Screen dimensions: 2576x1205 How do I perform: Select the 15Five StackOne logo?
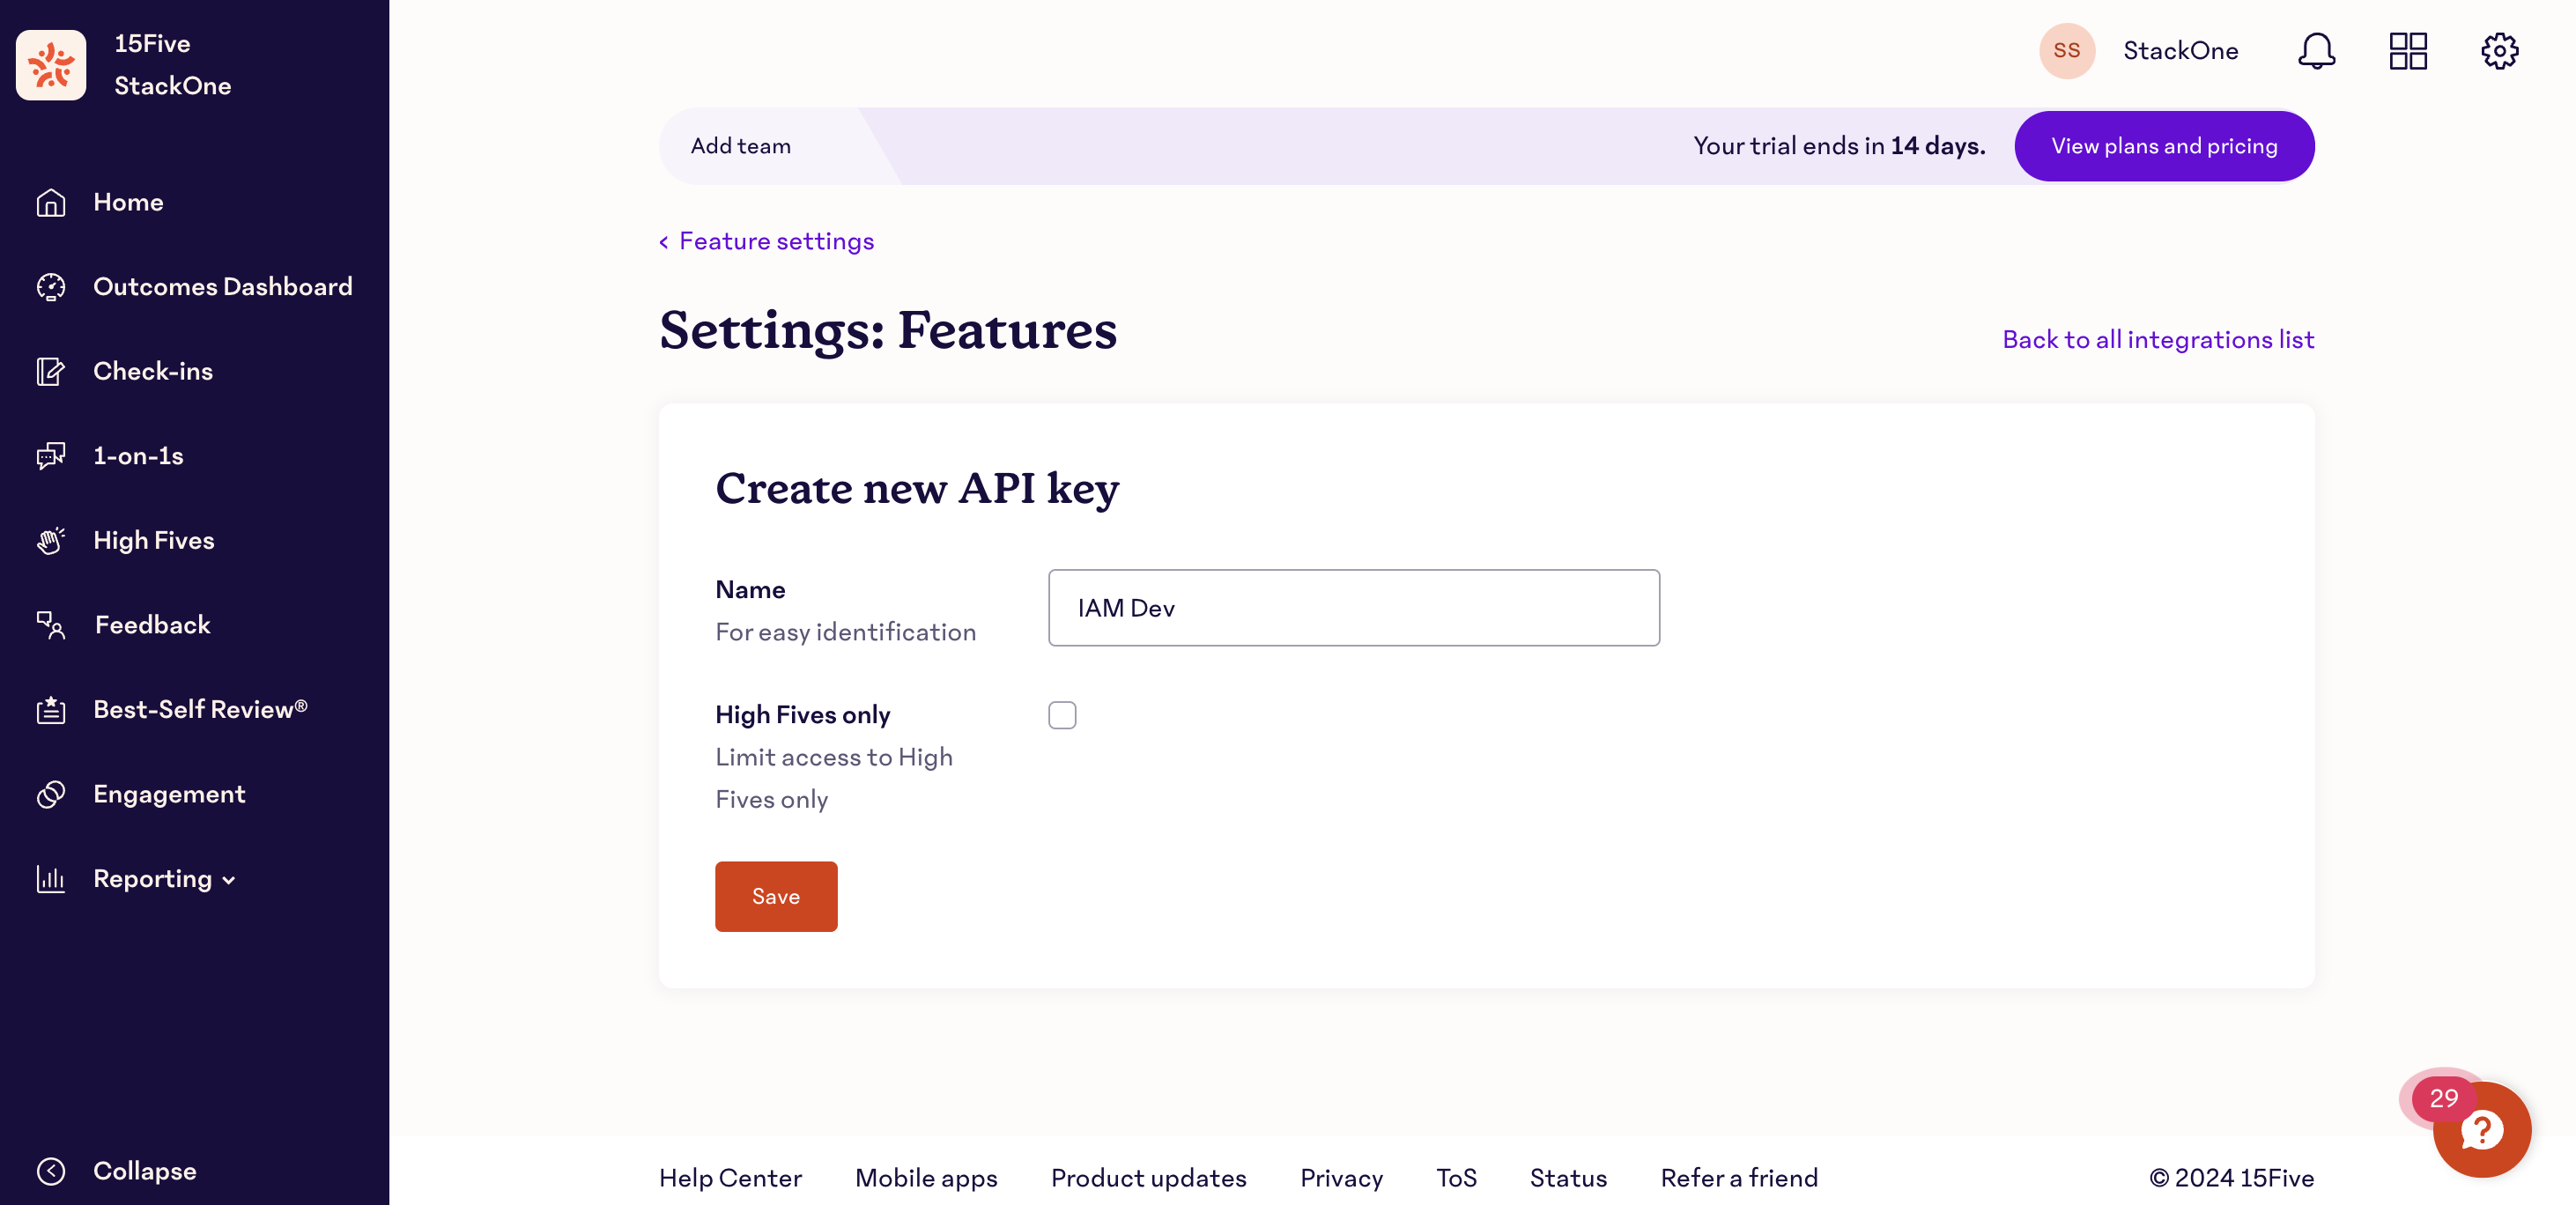click(x=51, y=64)
